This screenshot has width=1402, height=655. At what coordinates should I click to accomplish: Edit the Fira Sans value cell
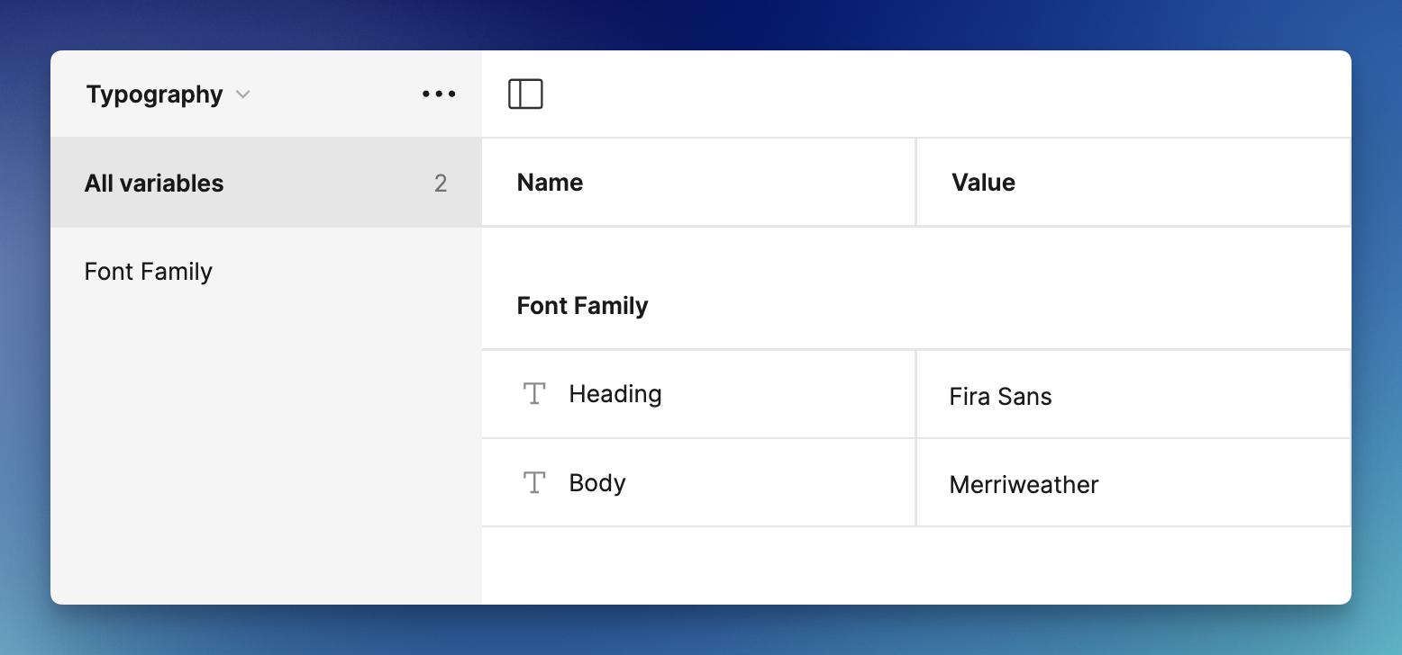coord(1000,397)
